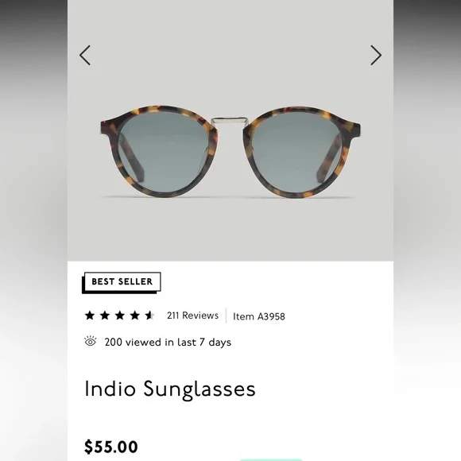The height and width of the screenshot is (461, 461).
Task: Select the Item A3958 number text
Action: tap(259, 316)
